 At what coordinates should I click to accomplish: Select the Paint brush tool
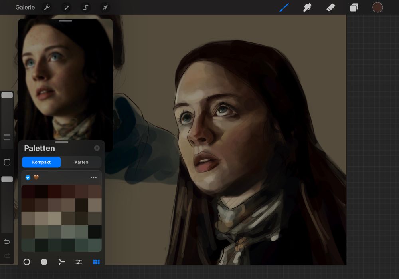click(x=284, y=8)
